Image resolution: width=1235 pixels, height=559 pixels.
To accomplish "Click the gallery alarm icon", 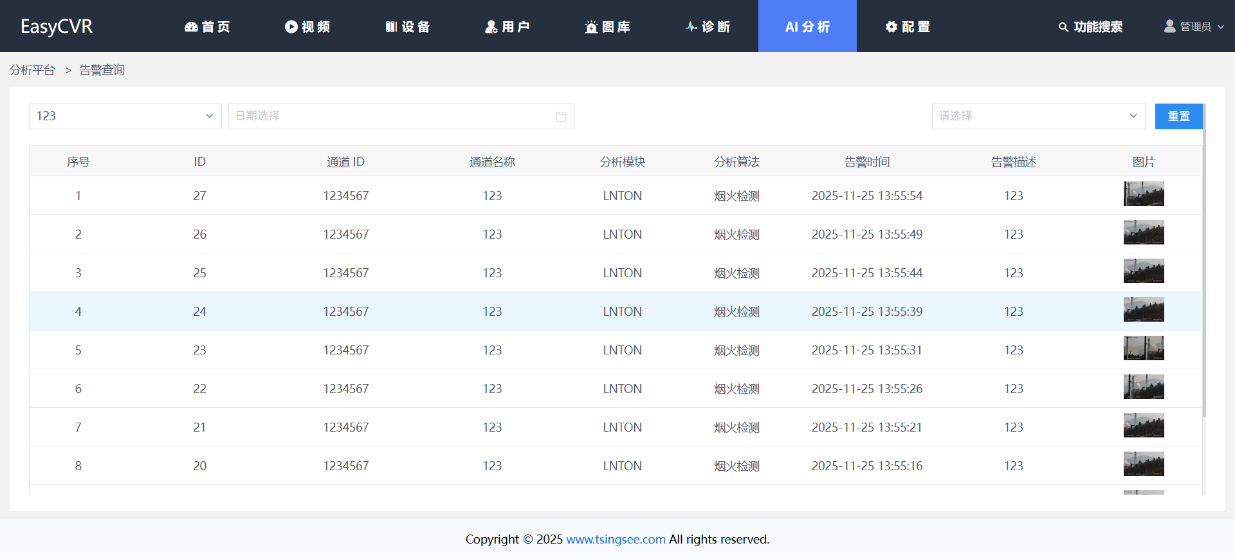I will tap(591, 27).
